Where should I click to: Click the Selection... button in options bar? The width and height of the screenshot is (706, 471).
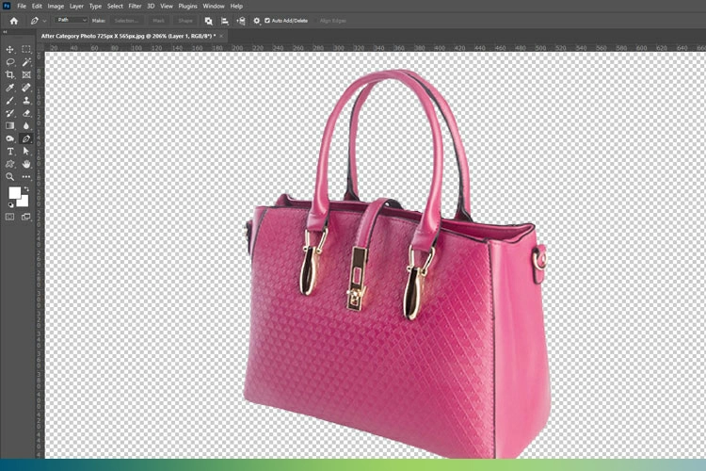124,20
